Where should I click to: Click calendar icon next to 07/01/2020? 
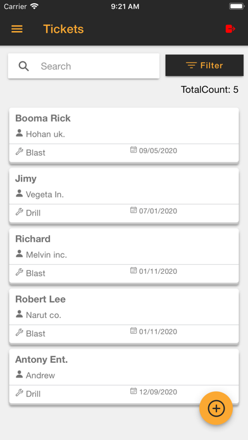click(133, 210)
